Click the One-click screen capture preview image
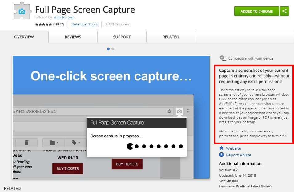 111,117
